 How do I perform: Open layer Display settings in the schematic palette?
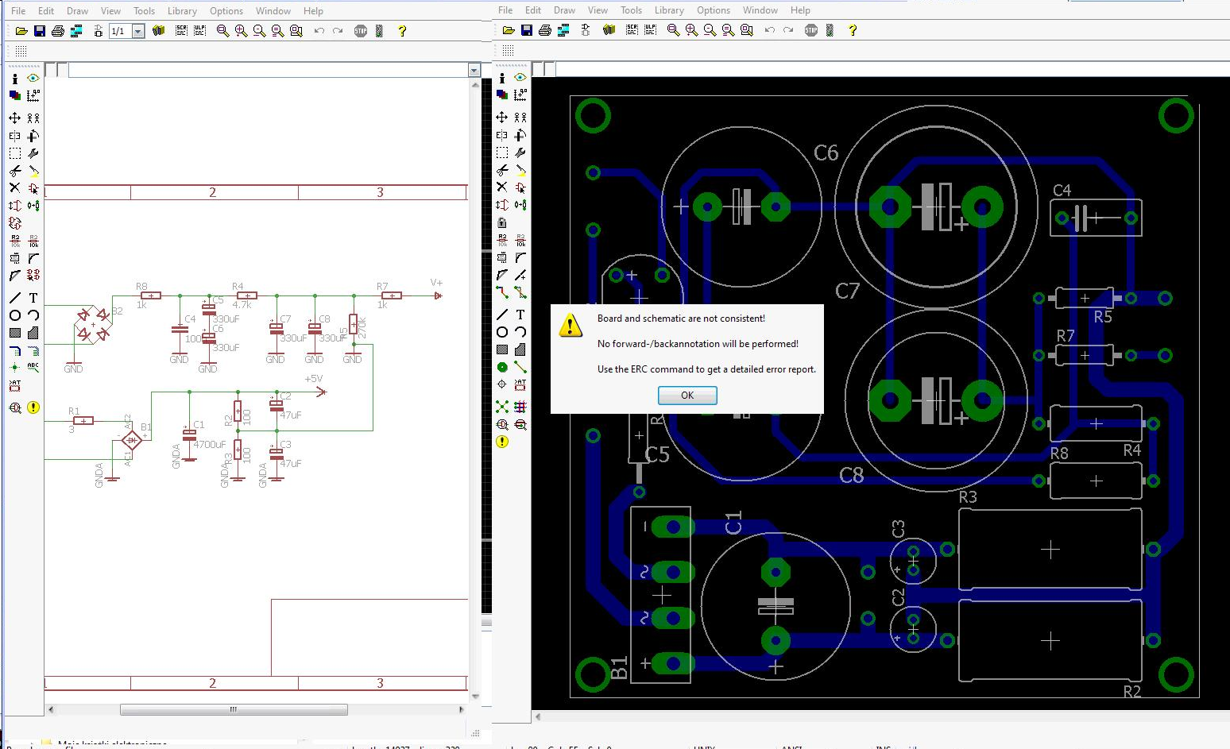pyautogui.click(x=15, y=95)
